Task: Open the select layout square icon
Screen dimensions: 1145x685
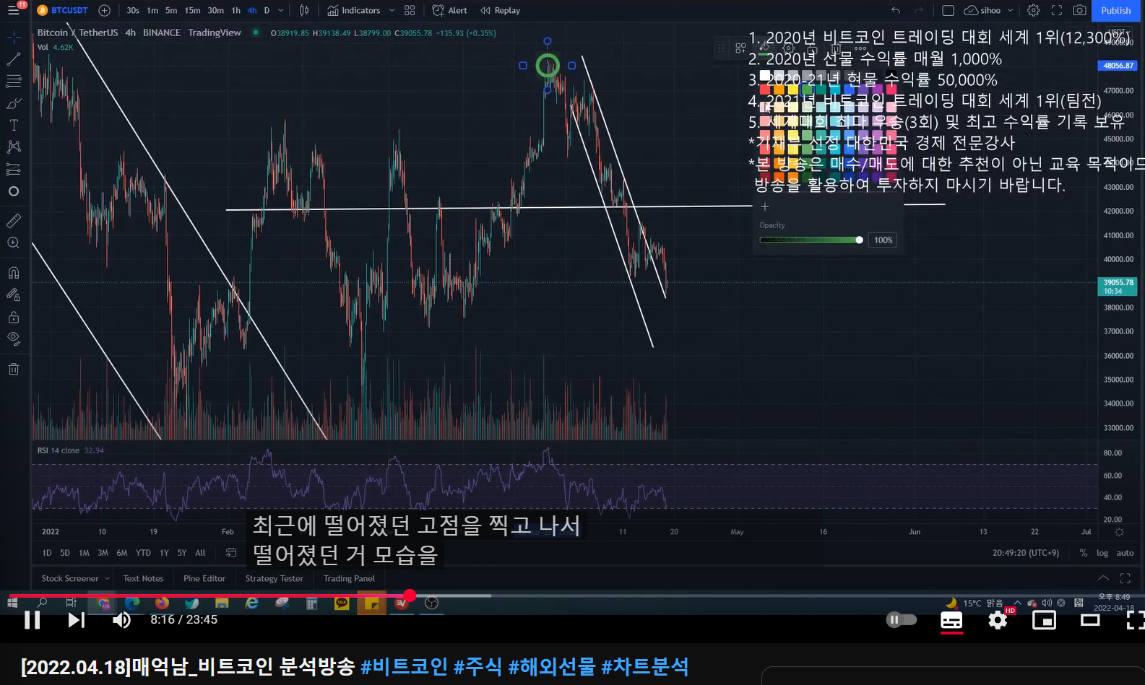Action: [949, 10]
